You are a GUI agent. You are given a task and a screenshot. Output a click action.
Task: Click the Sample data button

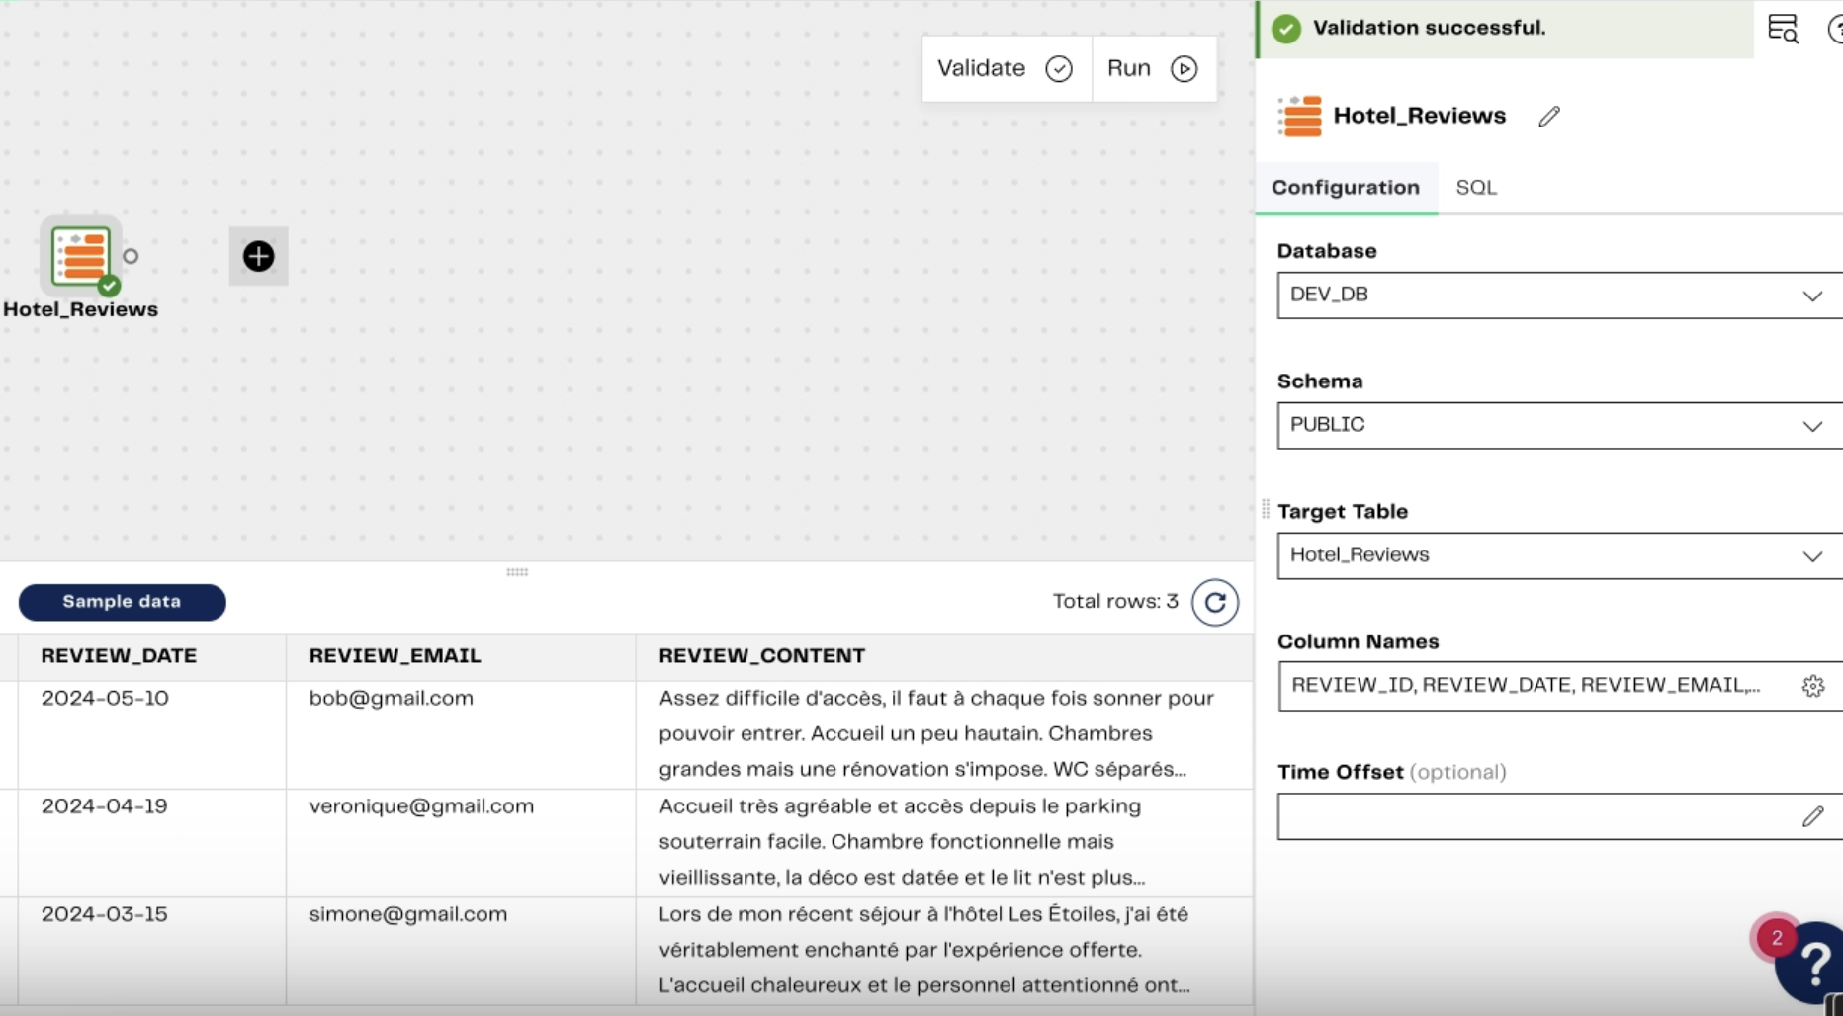[x=122, y=602]
